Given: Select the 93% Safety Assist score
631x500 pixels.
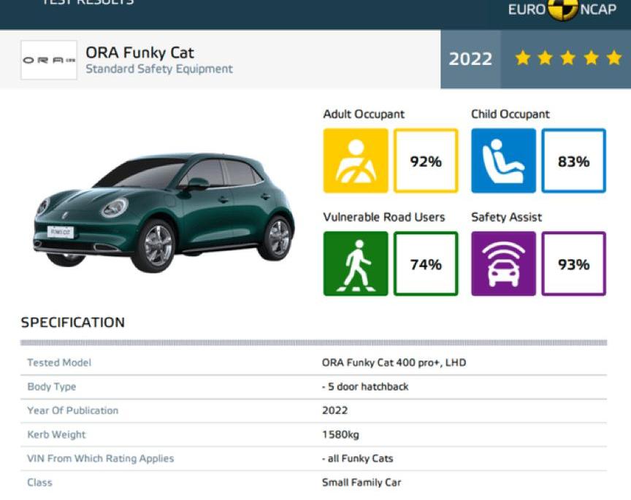Looking at the screenshot, I should tap(574, 263).
